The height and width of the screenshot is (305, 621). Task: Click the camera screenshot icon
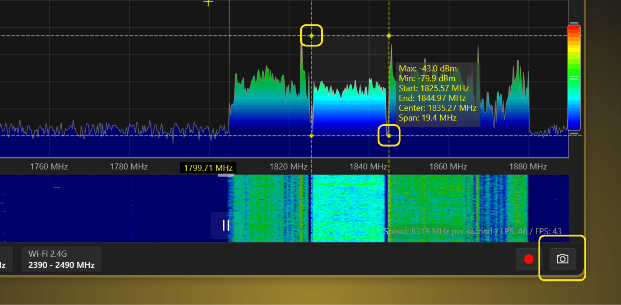pyautogui.click(x=562, y=259)
